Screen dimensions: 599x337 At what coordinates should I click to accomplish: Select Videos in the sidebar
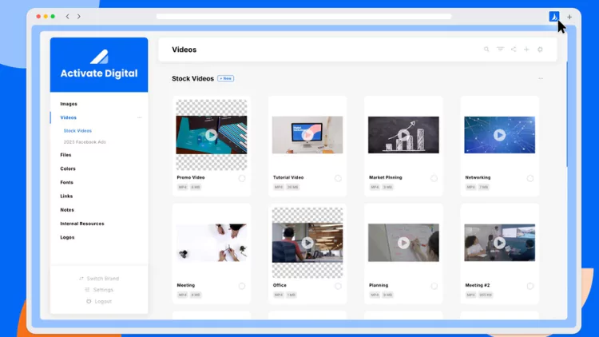click(69, 117)
